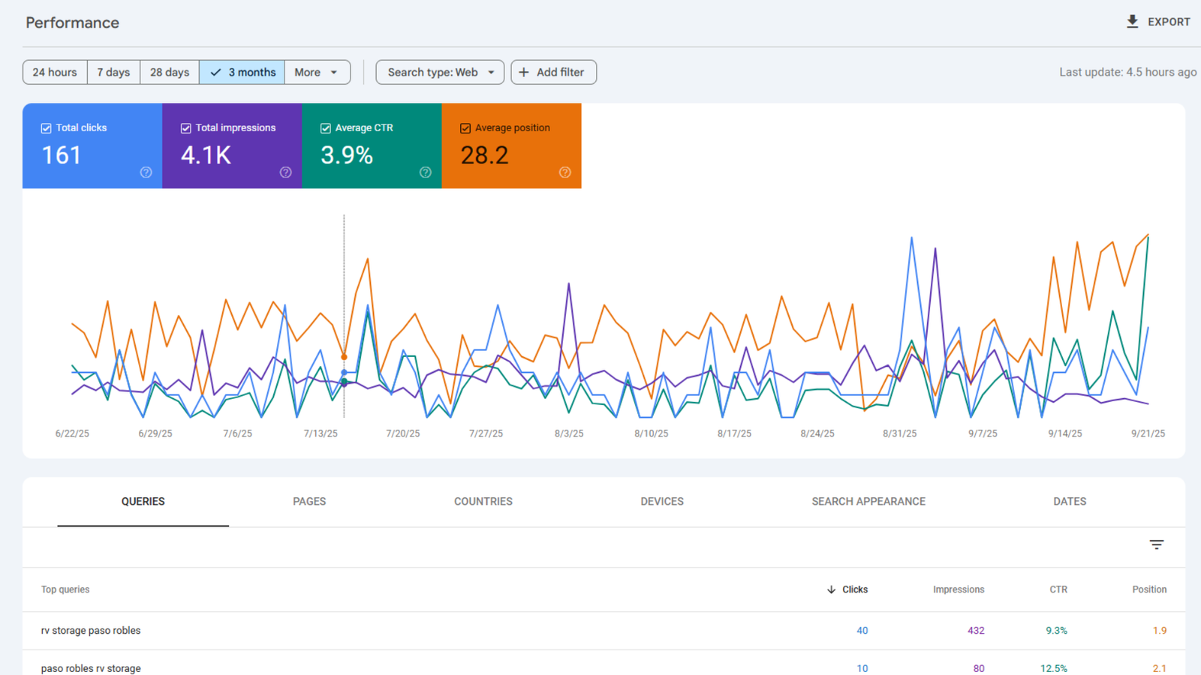Open the Search type: Web dropdown
This screenshot has height=675, width=1201.
pos(440,72)
